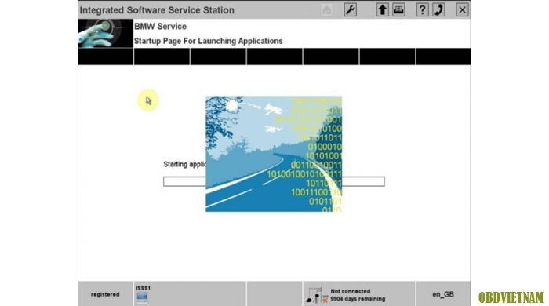Select the blank black tab at far right

click(443, 56)
